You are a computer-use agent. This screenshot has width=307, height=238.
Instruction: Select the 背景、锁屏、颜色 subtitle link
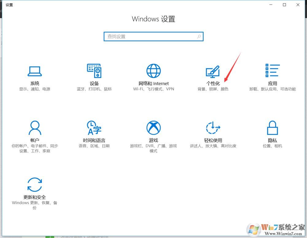pyautogui.click(x=213, y=89)
